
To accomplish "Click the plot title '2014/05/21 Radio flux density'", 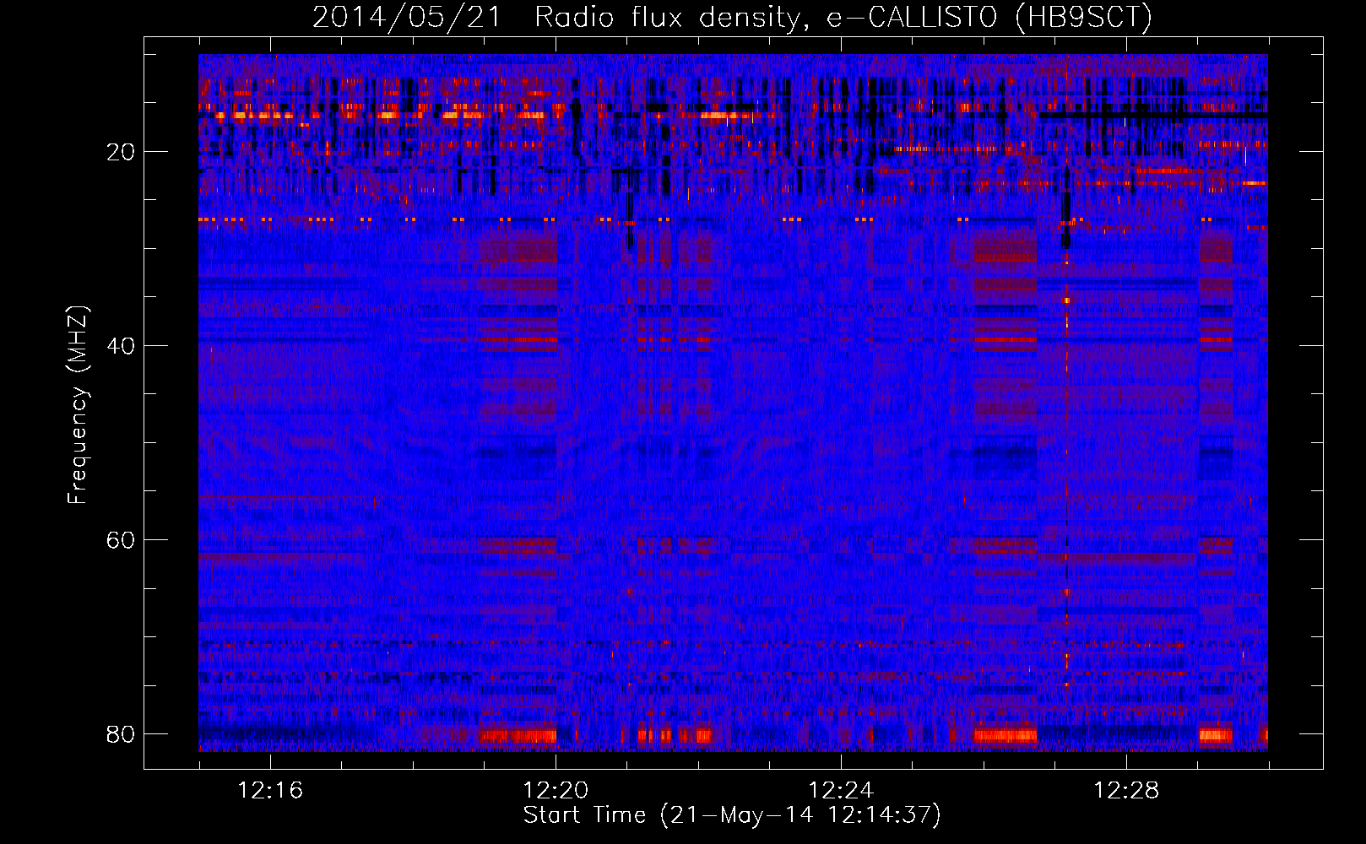I will [557, 17].
